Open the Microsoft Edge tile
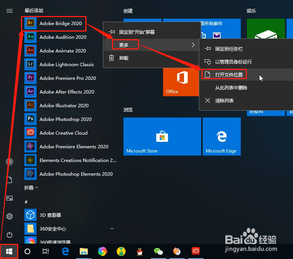 click(222, 136)
